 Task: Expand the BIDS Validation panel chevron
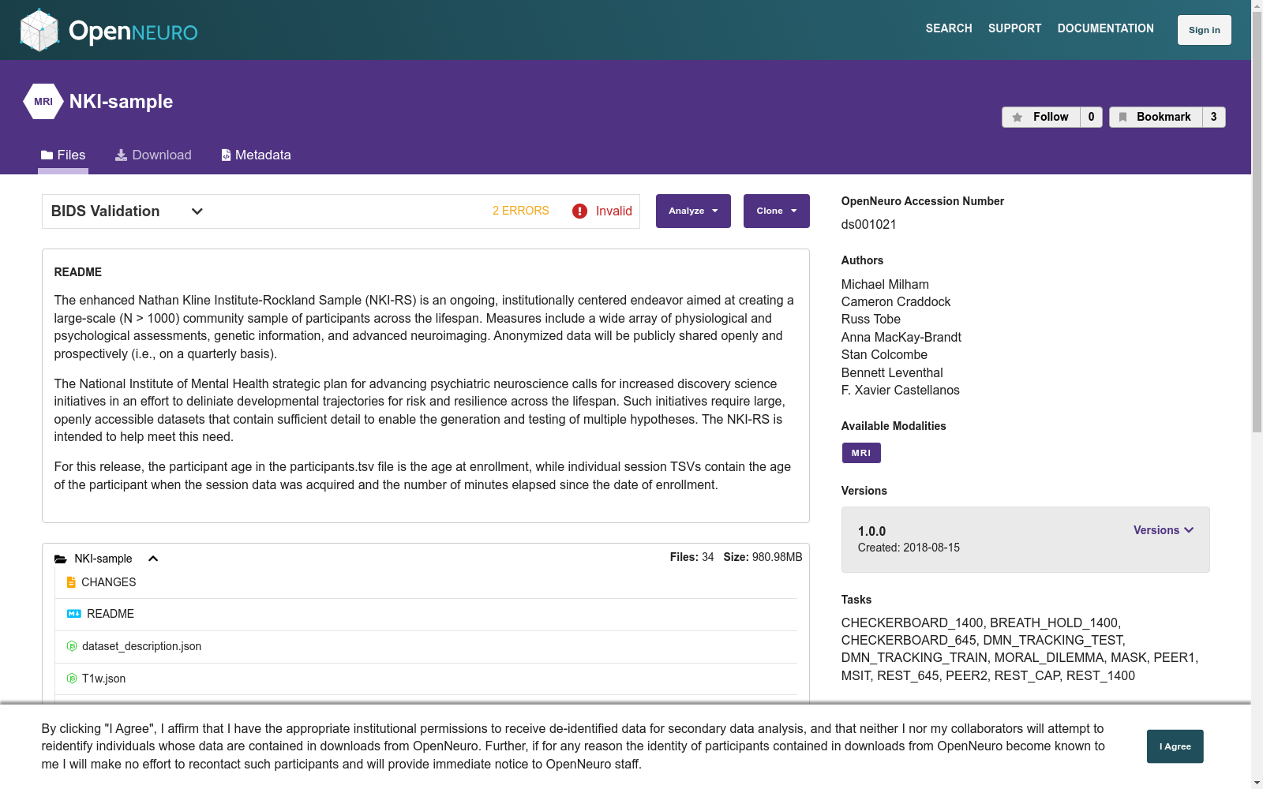coord(197,211)
